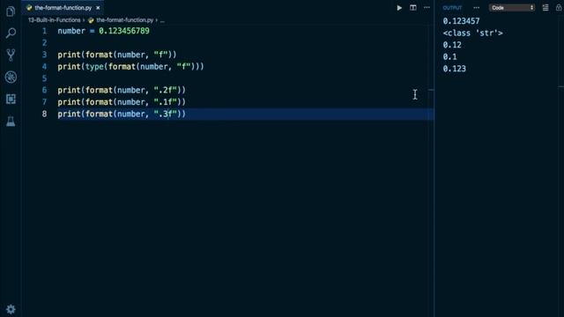Open Output panel More Actions ellipsis
Image resolution: width=564 pixels, height=317 pixels.
[476, 8]
